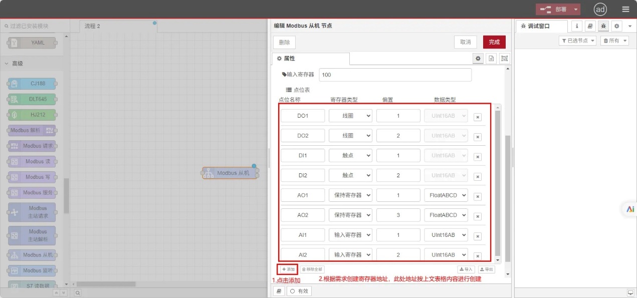Open the debug sidebar settings gear
This screenshot has width=637, height=298.
pos(616,26)
